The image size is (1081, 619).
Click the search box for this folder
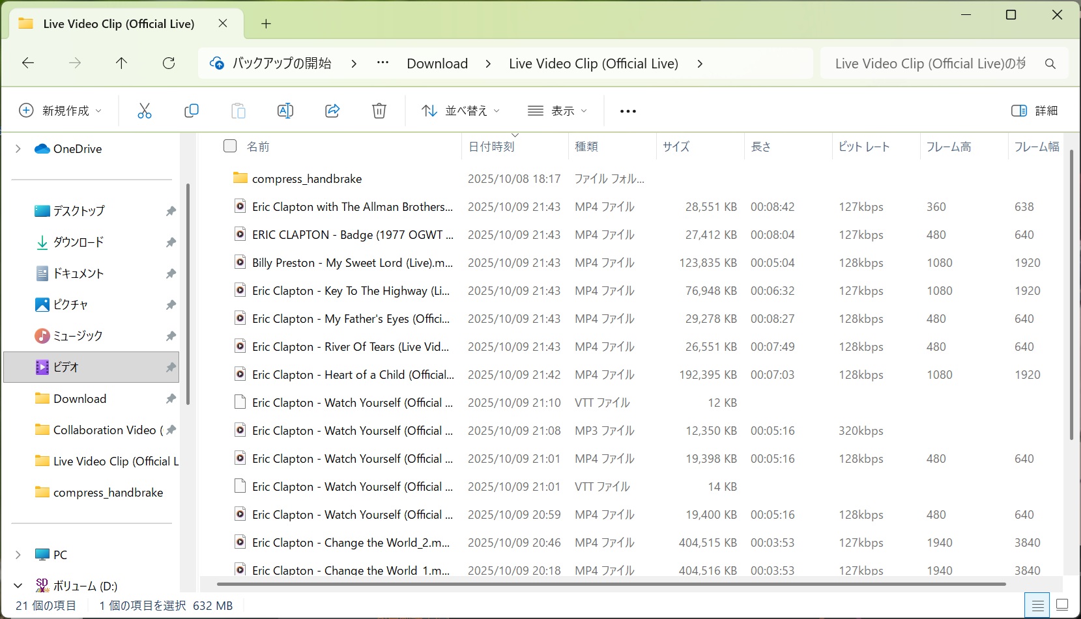coord(932,64)
